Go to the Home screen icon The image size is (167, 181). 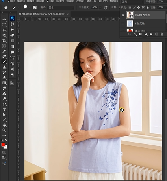point(6,8)
